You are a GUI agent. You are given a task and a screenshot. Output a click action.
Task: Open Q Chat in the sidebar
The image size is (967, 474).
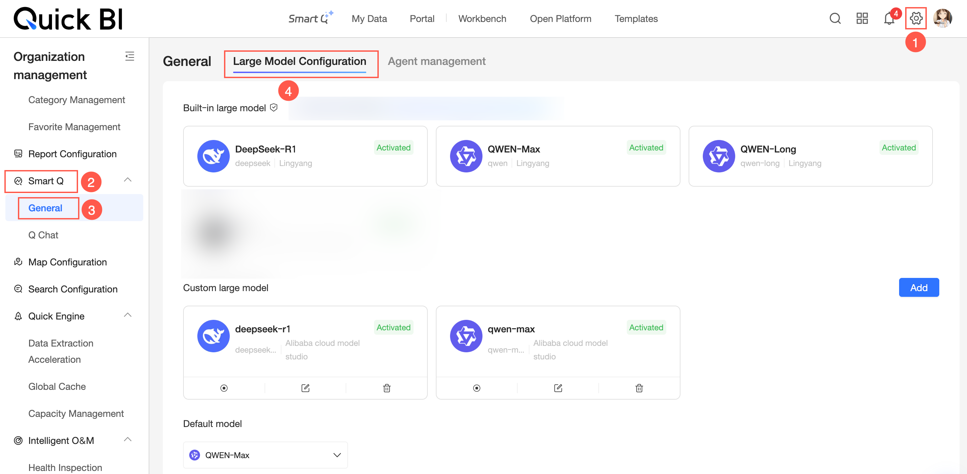43,235
